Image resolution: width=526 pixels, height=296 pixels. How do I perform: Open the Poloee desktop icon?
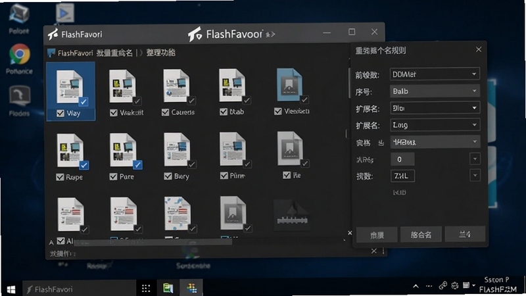point(19,15)
